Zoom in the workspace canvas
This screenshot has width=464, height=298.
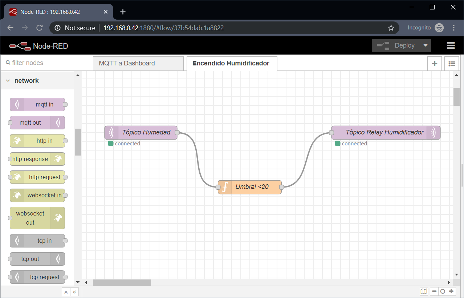point(451,291)
